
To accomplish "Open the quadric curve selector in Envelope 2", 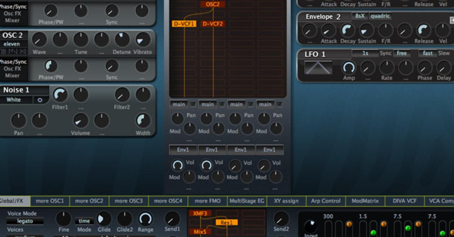I will tap(379, 16).
